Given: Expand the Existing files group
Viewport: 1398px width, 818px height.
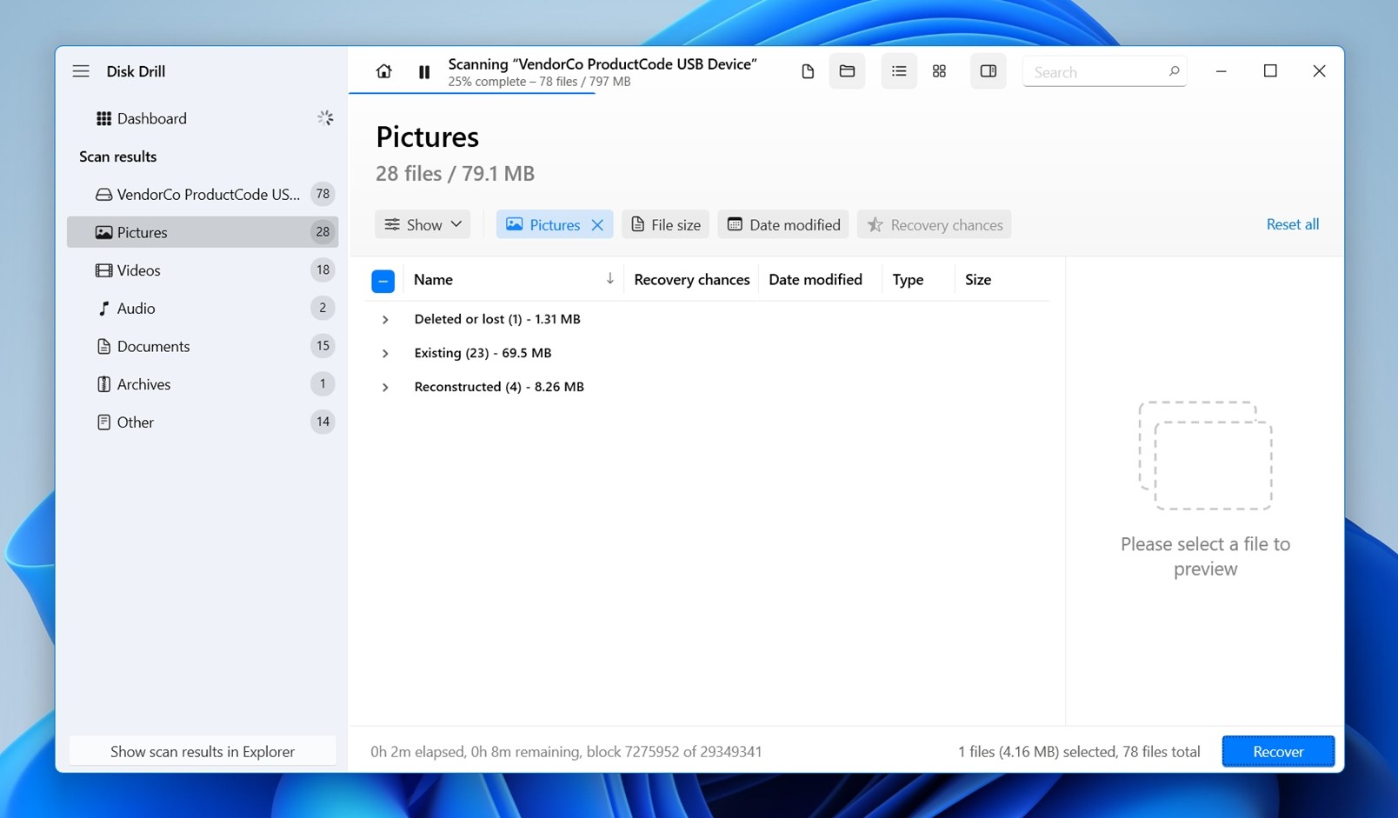Looking at the screenshot, I should [385, 354].
